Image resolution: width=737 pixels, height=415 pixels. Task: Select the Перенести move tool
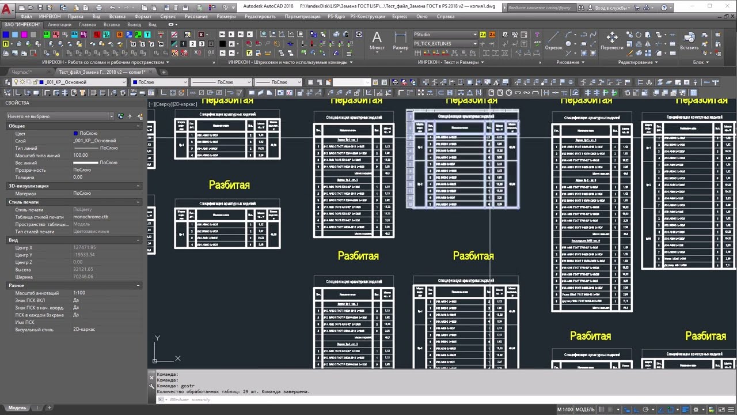pos(612,40)
